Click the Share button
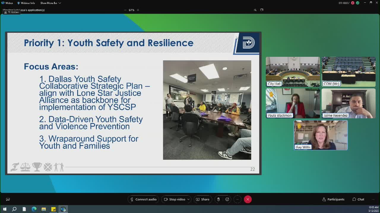Viewport: 380px width, 213px height. coord(203,199)
